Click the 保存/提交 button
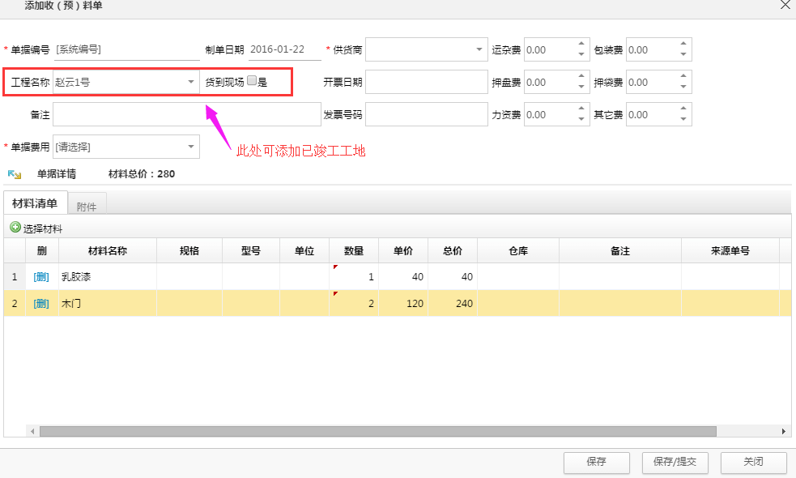Image resolution: width=796 pixels, height=478 pixels. [x=675, y=462]
